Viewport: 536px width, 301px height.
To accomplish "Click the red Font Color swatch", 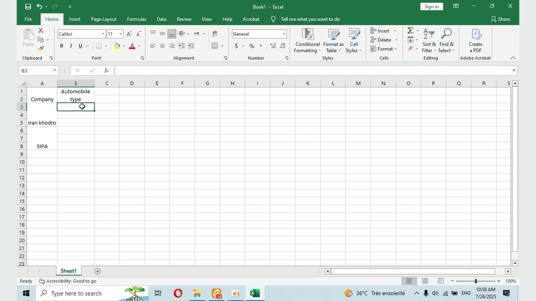I will [x=132, y=46].
